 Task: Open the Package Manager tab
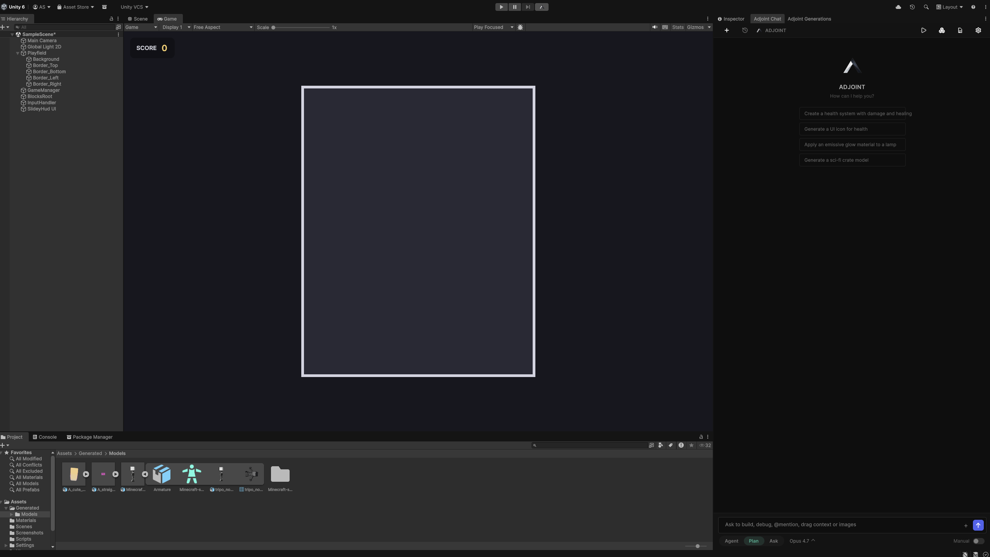(x=90, y=437)
